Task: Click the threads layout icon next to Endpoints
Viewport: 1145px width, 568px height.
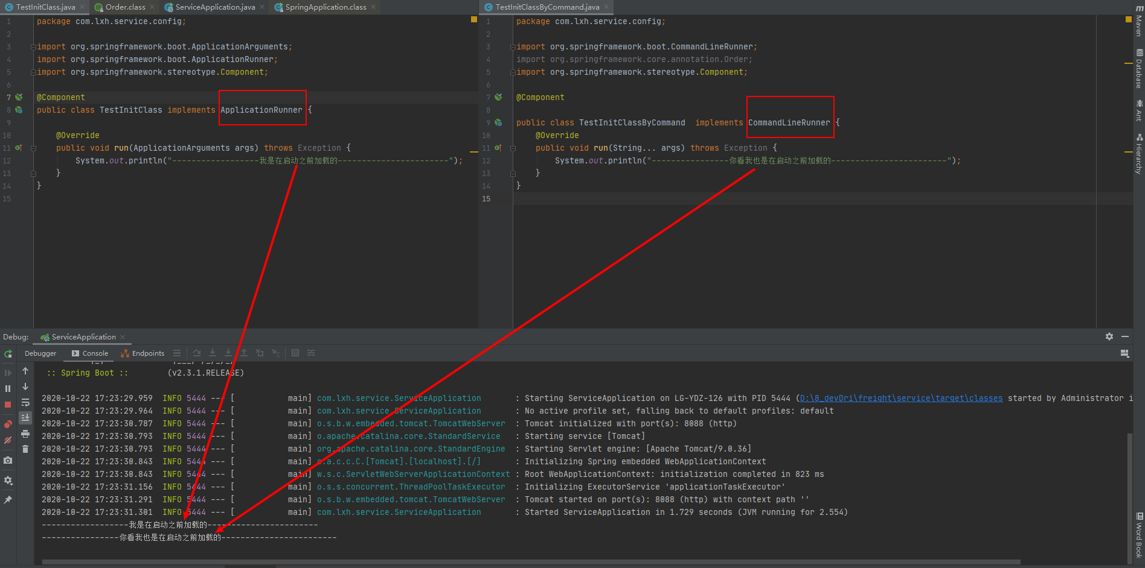Action: point(177,353)
